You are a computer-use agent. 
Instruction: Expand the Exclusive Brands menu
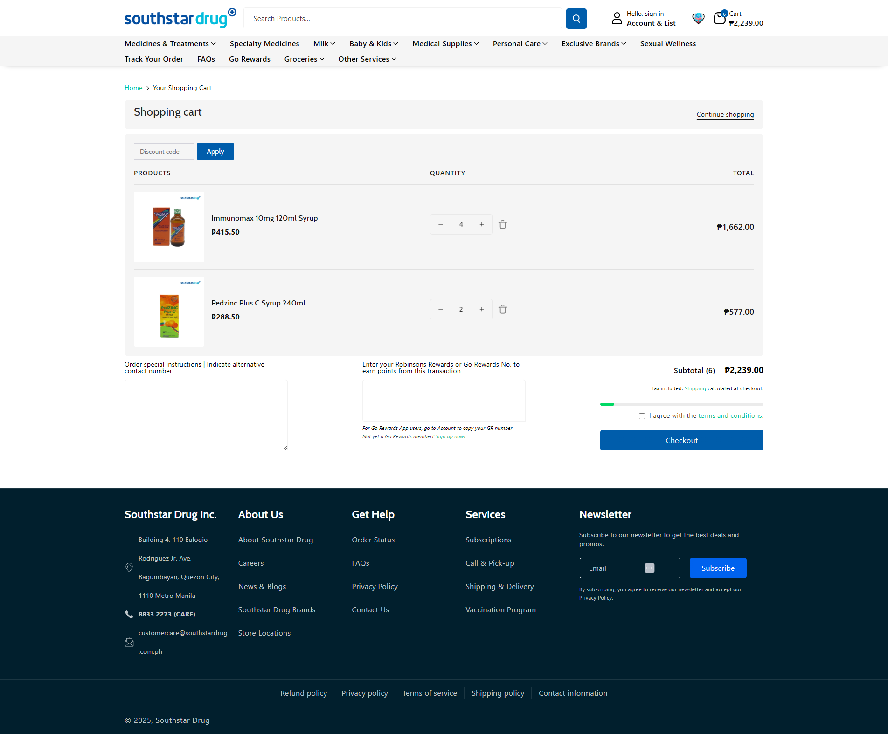[594, 43]
